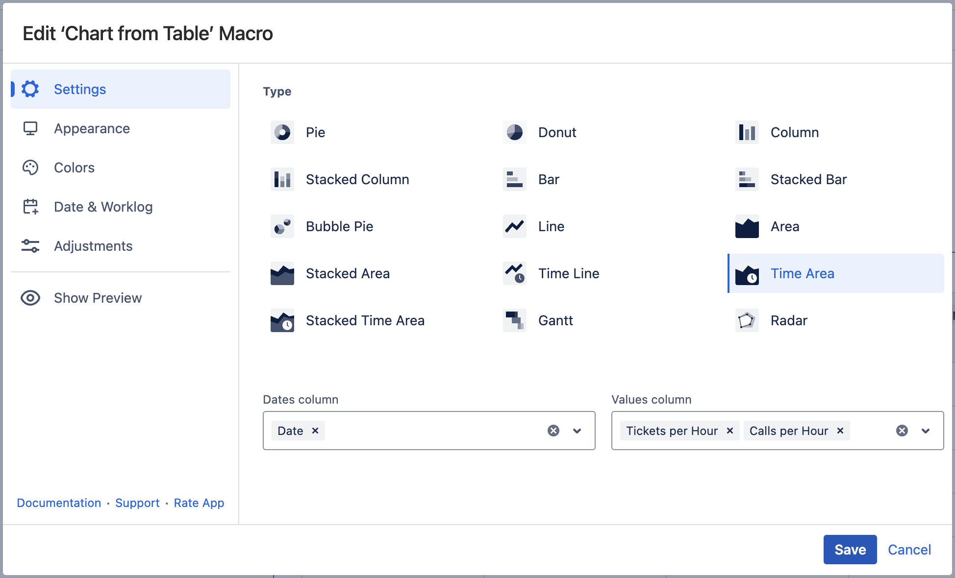Expand the Values column dropdown arrow
The width and height of the screenshot is (955, 578).
pos(926,431)
